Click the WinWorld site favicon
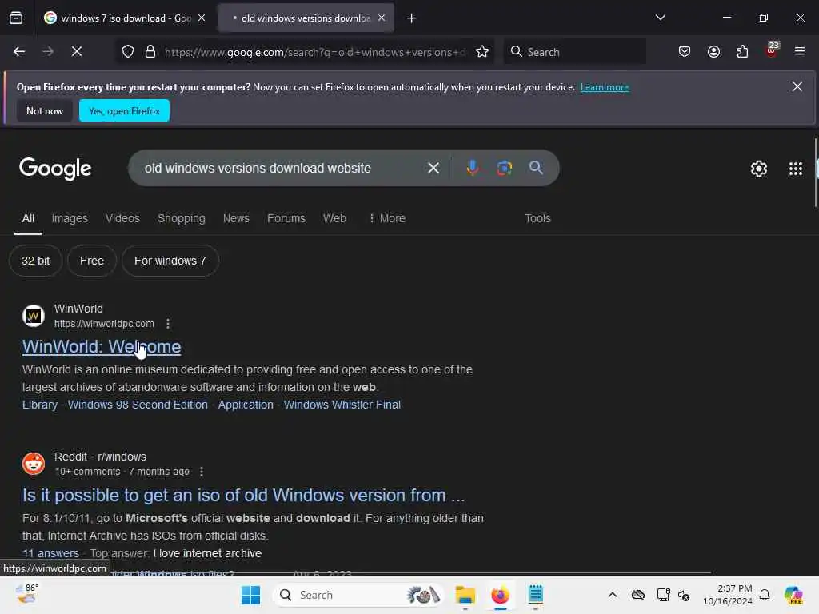819x614 pixels. click(34, 316)
